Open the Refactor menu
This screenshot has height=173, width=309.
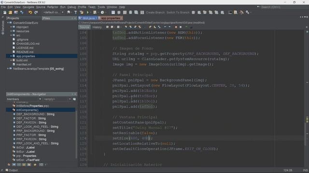pos(53,7)
